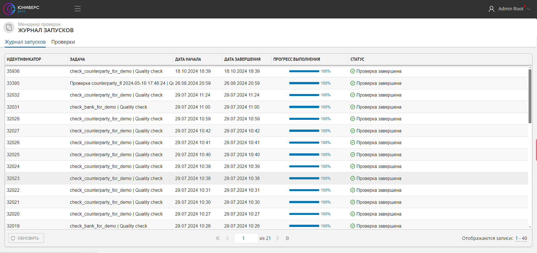Select the Проверка counterparty_fl task cell
Screen dimensions: 537x253
click(x=120, y=83)
